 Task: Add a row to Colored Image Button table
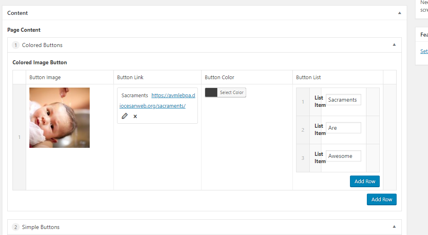coord(381,199)
